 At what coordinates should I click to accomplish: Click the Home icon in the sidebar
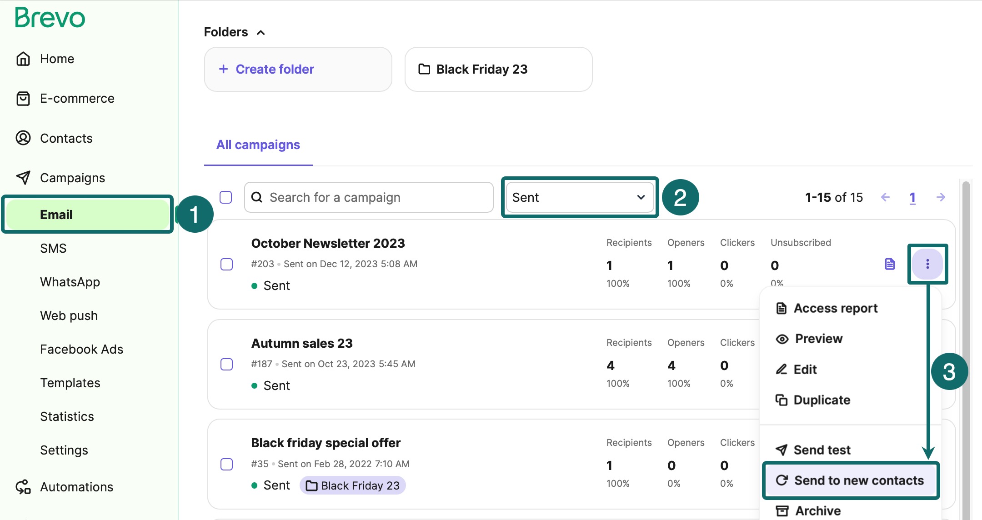[x=23, y=59]
